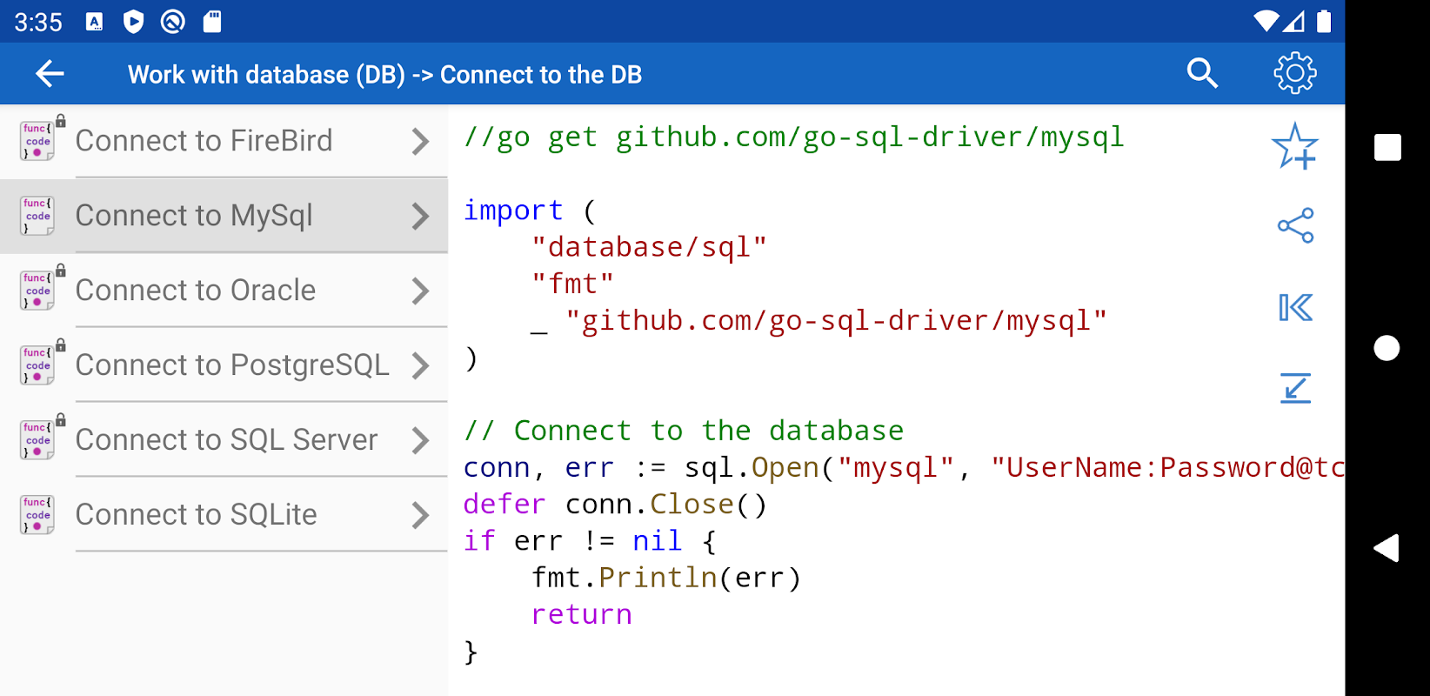Select Connect to MySql item

224,216
